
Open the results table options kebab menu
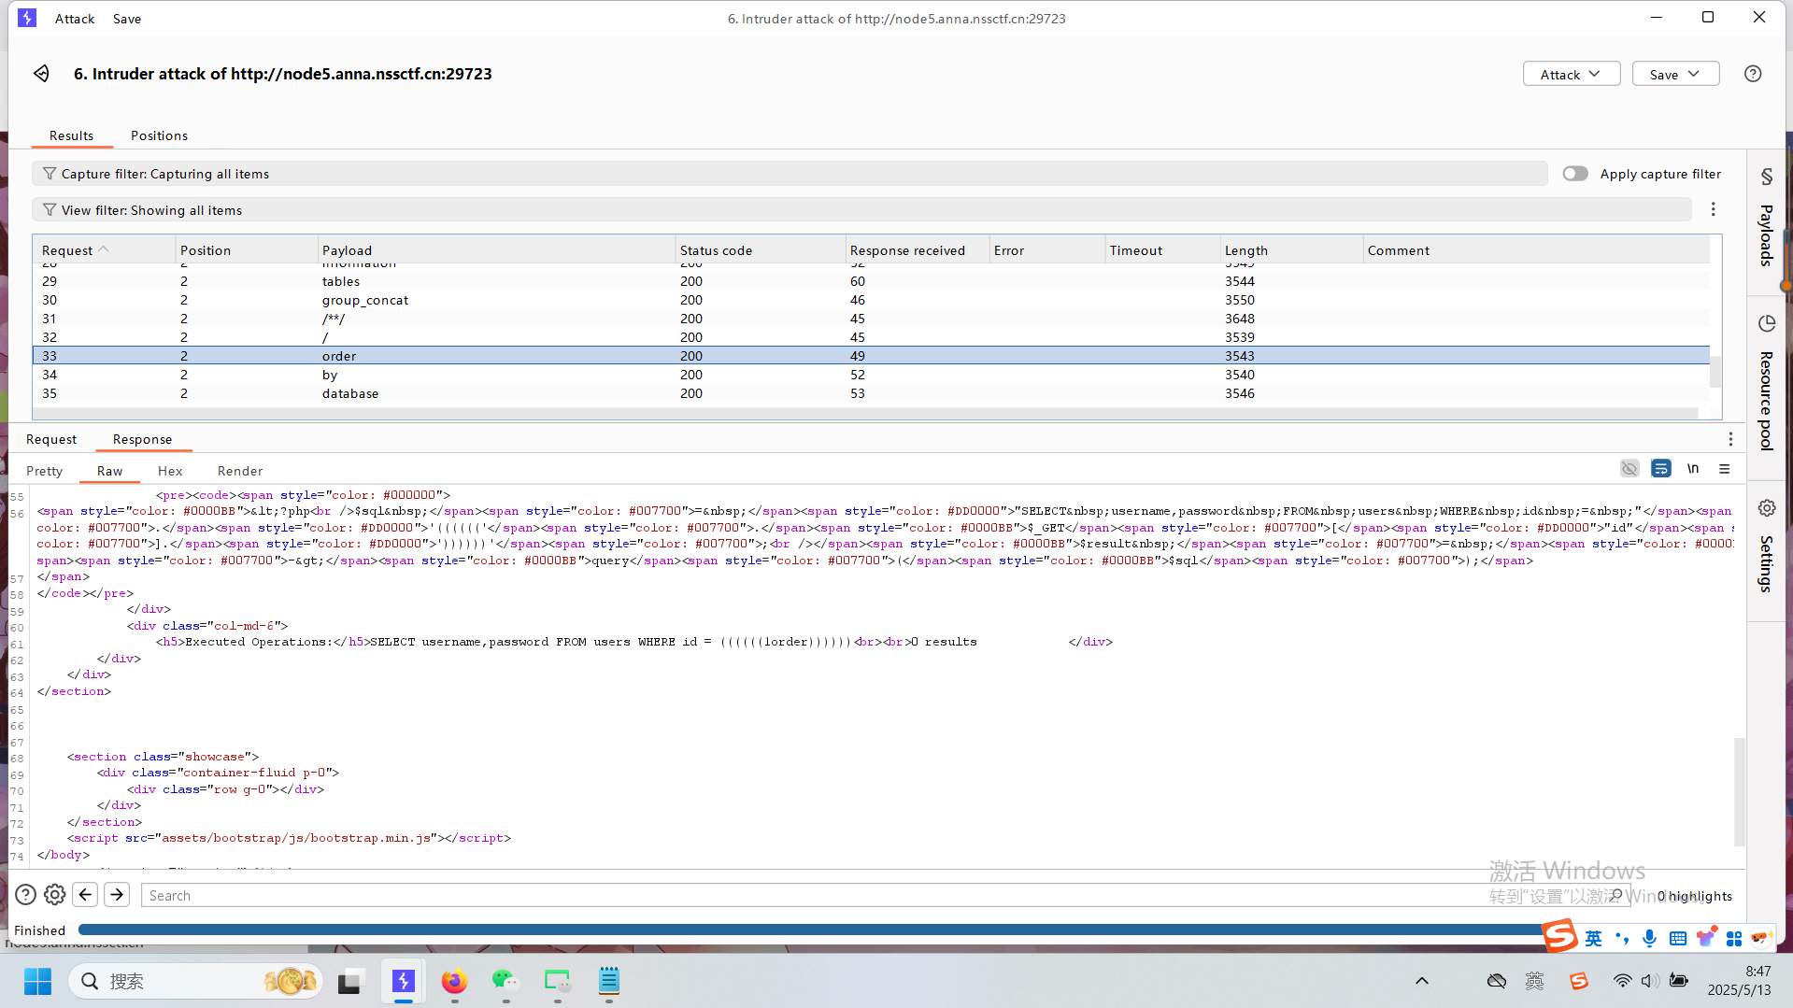point(1713,210)
